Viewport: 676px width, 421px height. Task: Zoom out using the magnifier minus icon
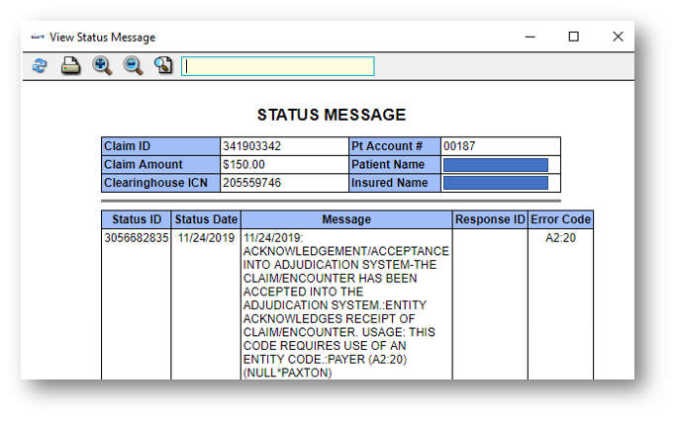(x=133, y=66)
